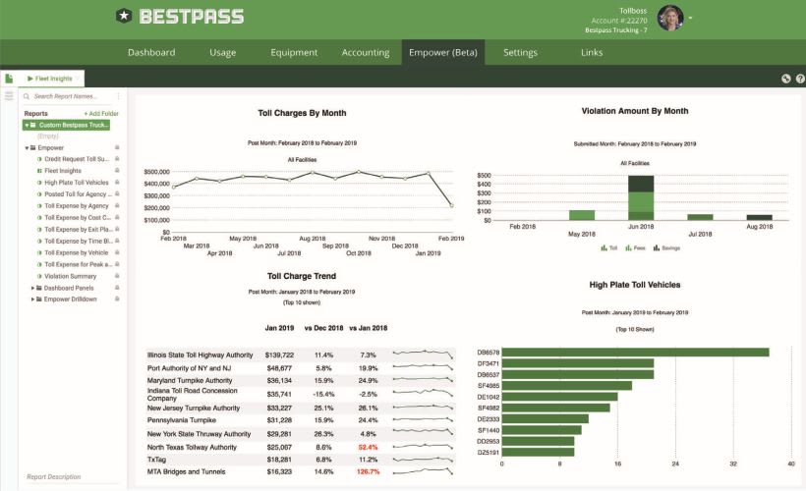
Task: Open the Settings menu
Action: point(520,52)
